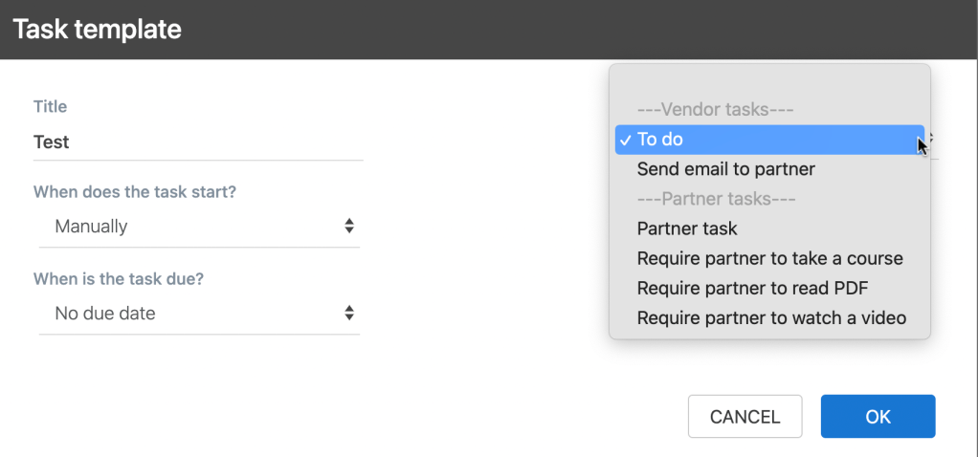Click the Title field label

pyautogui.click(x=50, y=106)
